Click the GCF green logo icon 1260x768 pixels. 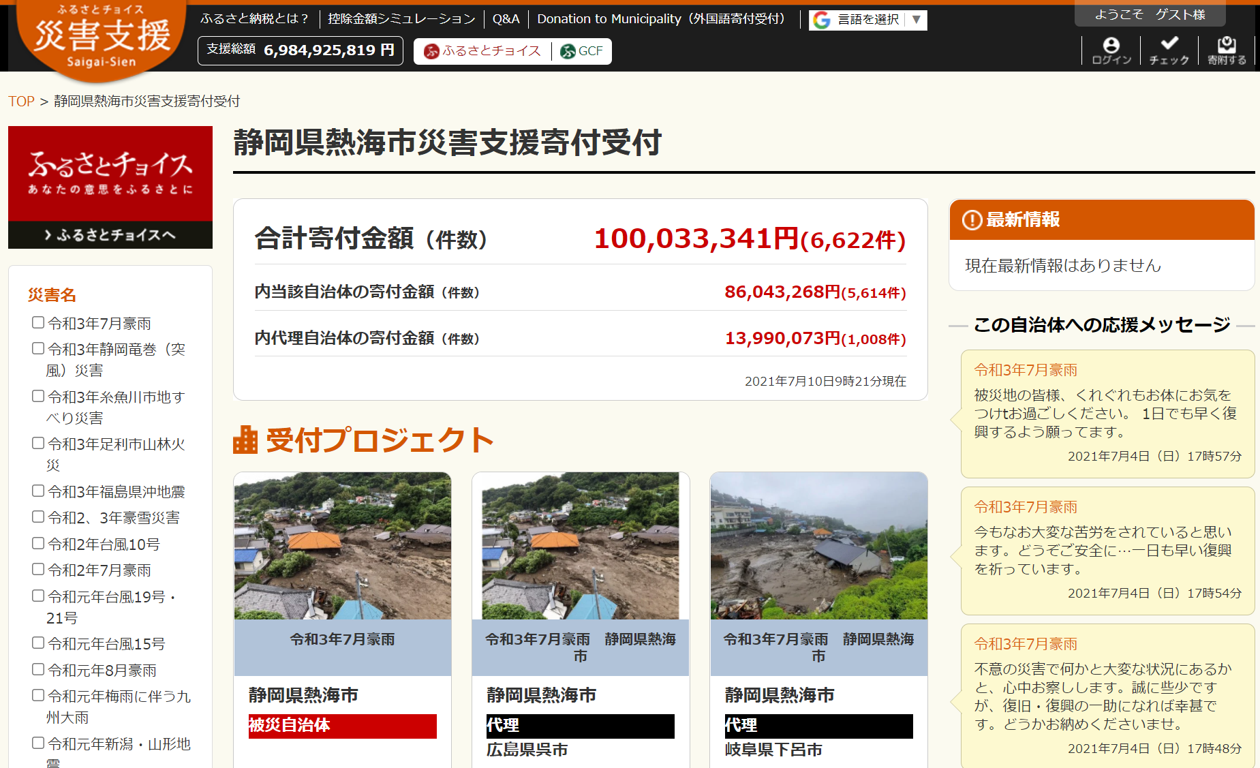[x=568, y=51]
